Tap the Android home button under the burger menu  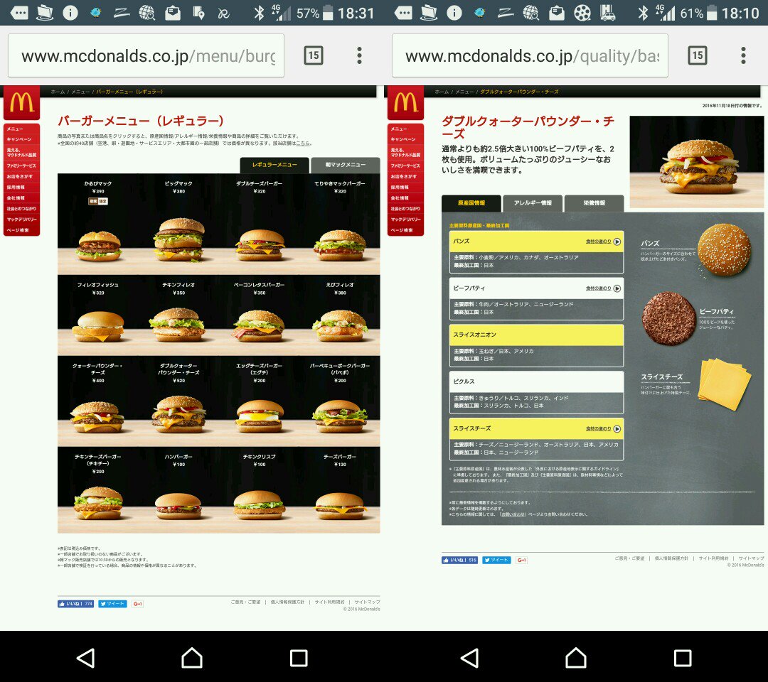click(192, 658)
